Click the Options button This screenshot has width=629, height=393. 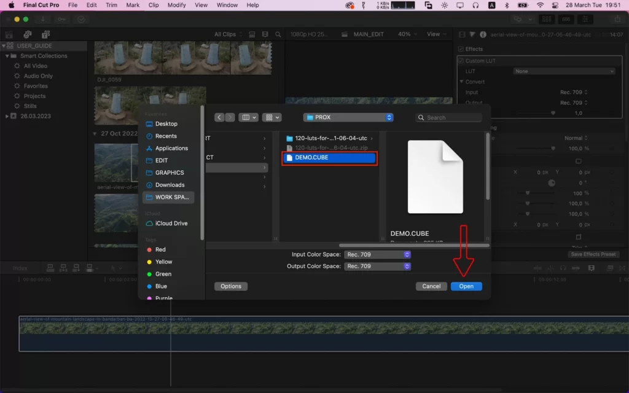[231, 286]
